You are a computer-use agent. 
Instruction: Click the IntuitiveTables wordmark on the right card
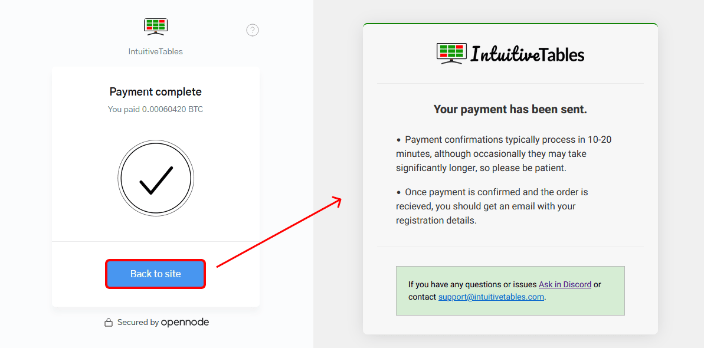click(529, 53)
